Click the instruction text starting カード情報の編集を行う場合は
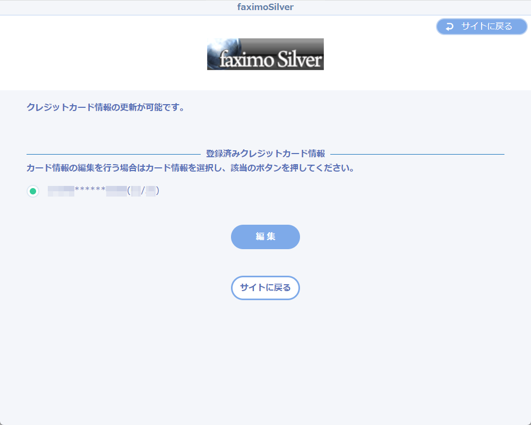The image size is (531, 425). point(191,168)
